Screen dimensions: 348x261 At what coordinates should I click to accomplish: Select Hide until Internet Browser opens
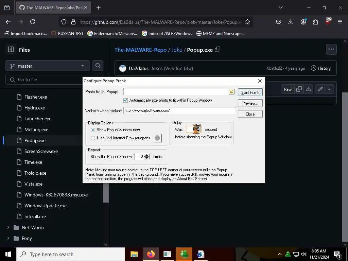coord(93,138)
